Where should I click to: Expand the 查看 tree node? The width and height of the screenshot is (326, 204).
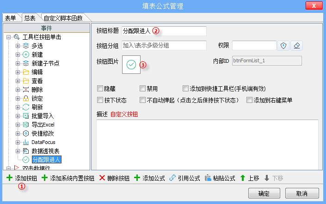(18, 81)
